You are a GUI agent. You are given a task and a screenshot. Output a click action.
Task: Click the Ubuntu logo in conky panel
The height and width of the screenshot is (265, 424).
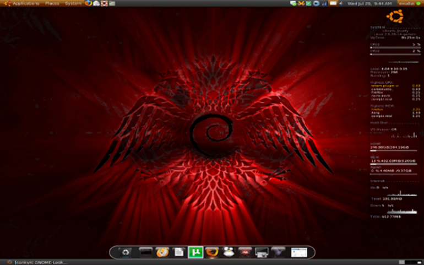pyautogui.click(x=395, y=16)
